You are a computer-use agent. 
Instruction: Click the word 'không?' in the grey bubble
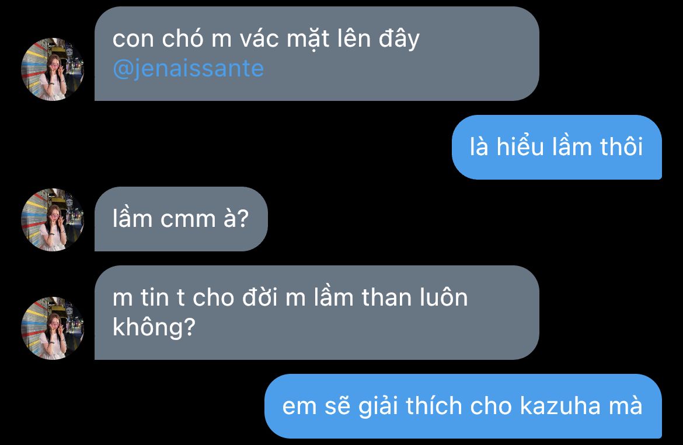(x=154, y=328)
